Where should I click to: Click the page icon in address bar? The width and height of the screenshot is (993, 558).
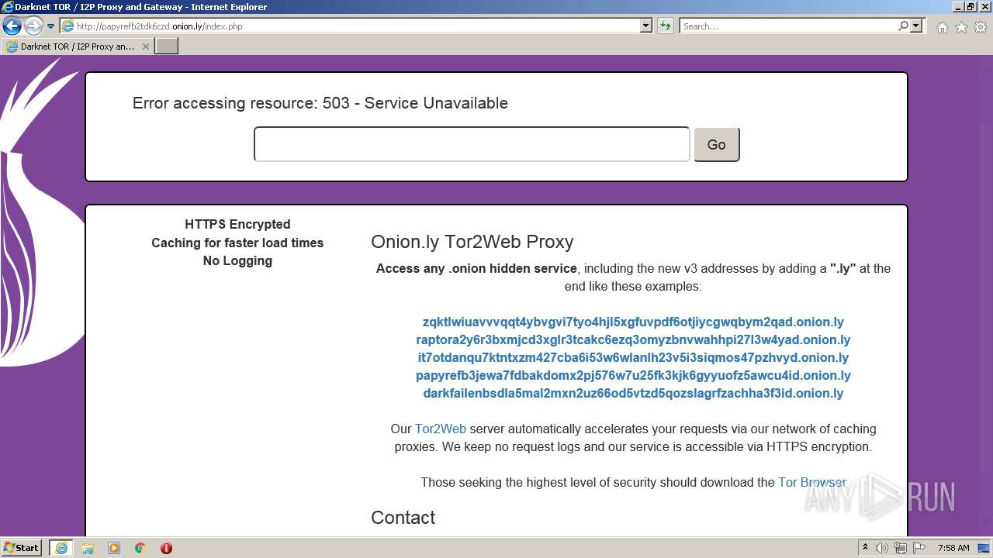pyautogui.click(x=67, y=26)
